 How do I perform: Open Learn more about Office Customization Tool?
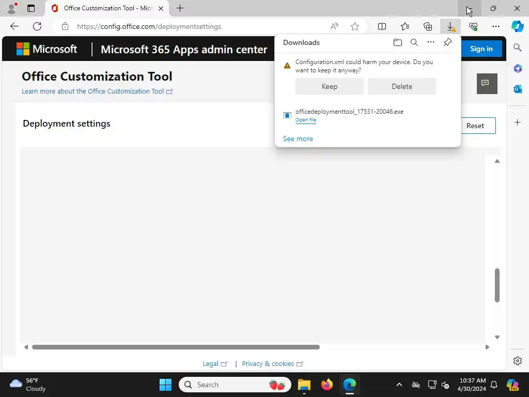97,91
